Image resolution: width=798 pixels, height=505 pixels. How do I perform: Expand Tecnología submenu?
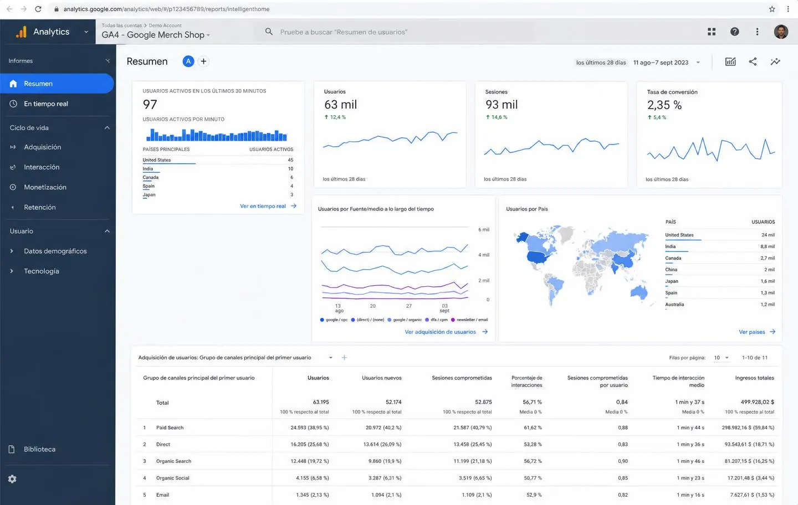click(x=12, y=271)
